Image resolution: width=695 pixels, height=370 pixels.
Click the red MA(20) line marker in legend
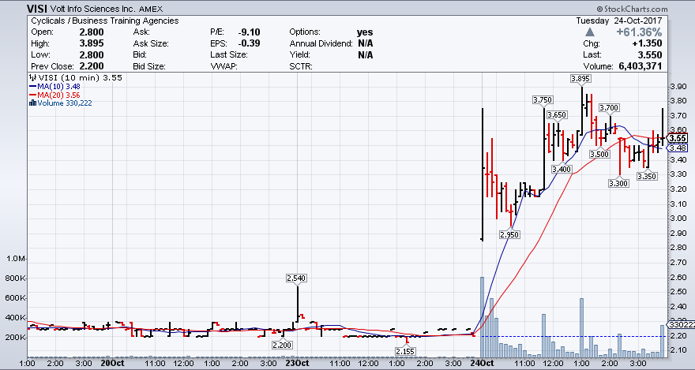point(32,95)
